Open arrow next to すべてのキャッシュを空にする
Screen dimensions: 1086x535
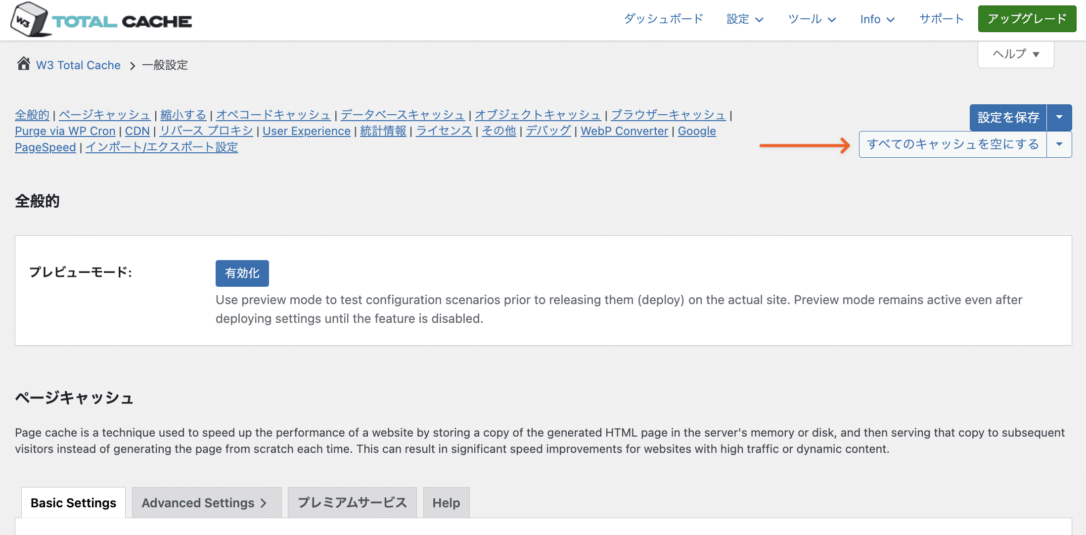(1059, 144)
